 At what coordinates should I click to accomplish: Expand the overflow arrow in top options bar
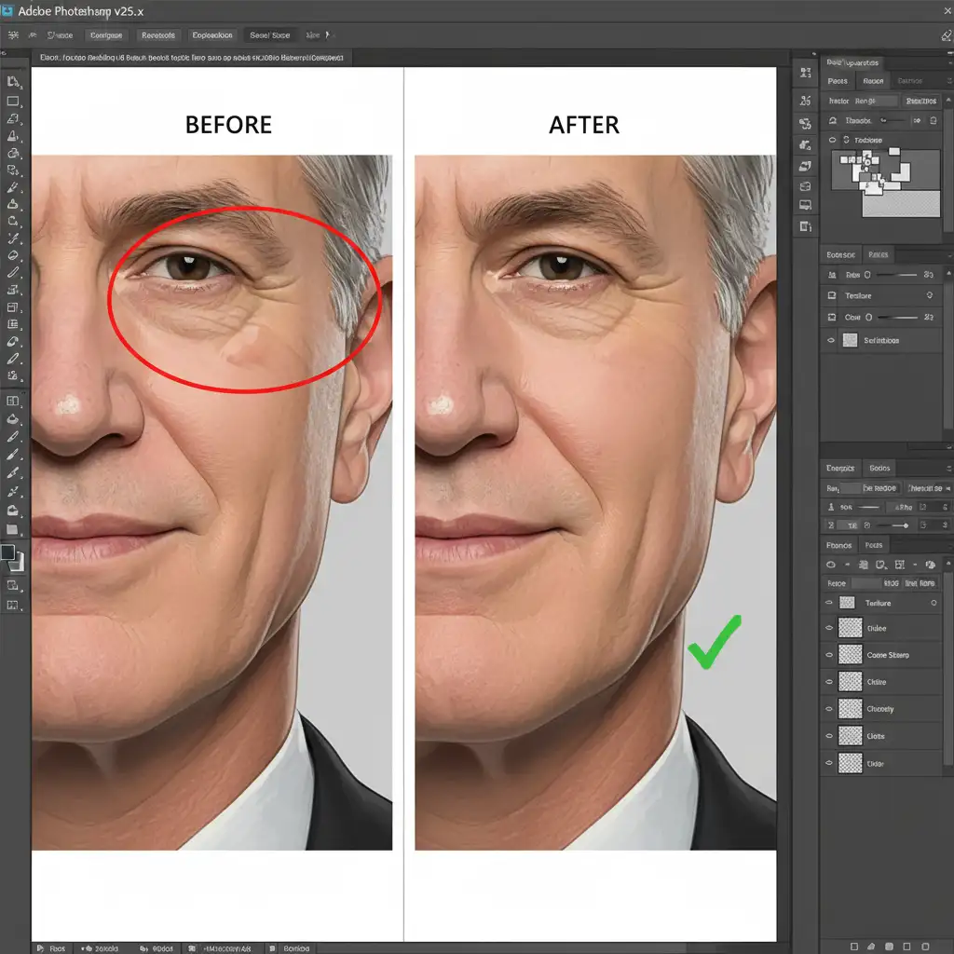[x=327, y=35]
